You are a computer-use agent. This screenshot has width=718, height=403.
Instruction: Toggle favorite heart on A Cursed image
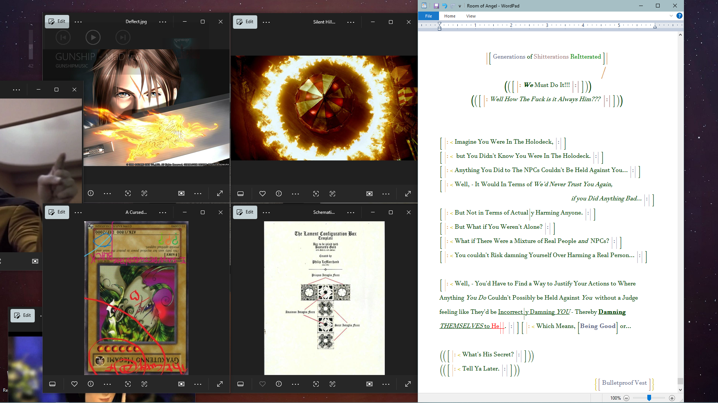74,384
